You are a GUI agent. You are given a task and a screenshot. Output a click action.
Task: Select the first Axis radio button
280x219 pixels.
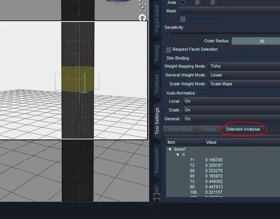tap(182, 2)
